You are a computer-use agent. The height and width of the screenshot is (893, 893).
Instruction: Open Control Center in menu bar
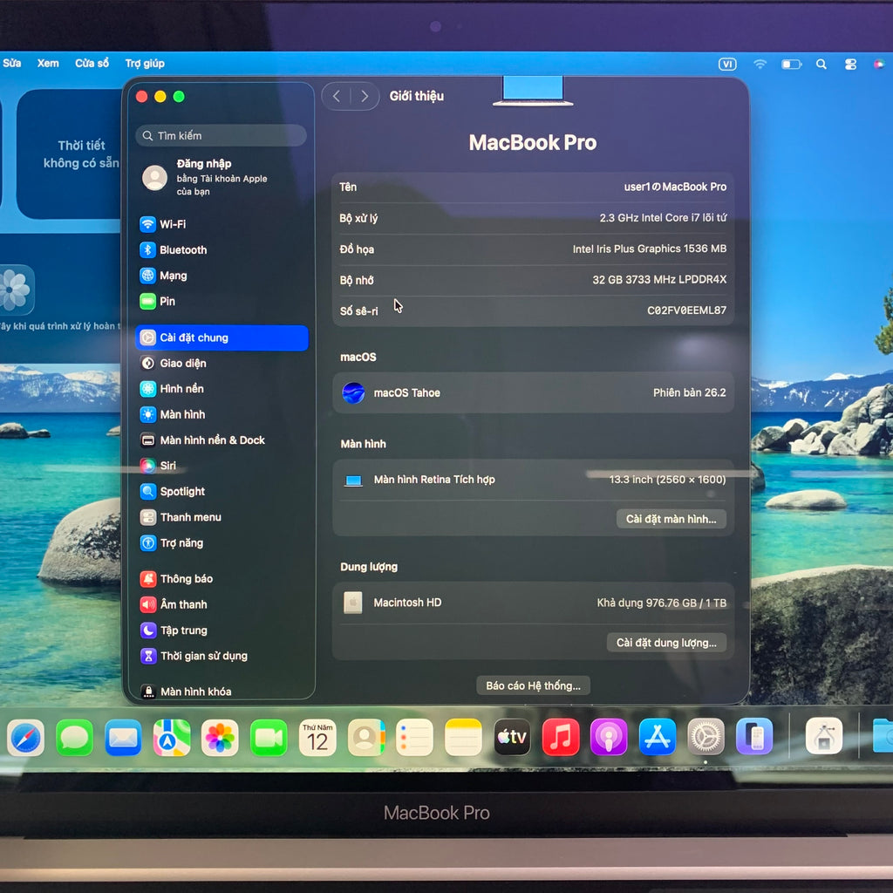point(850,64)
